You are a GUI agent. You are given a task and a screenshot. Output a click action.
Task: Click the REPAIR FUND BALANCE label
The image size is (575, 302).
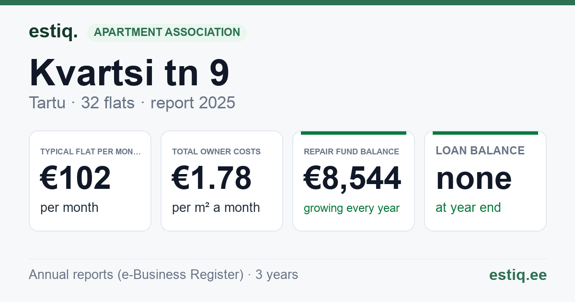352,151
